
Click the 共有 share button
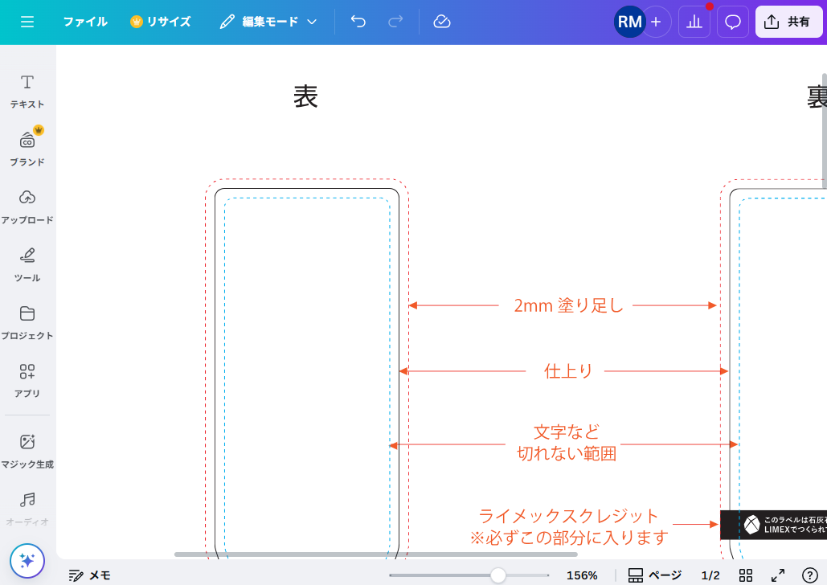click(x=788, y=22)
